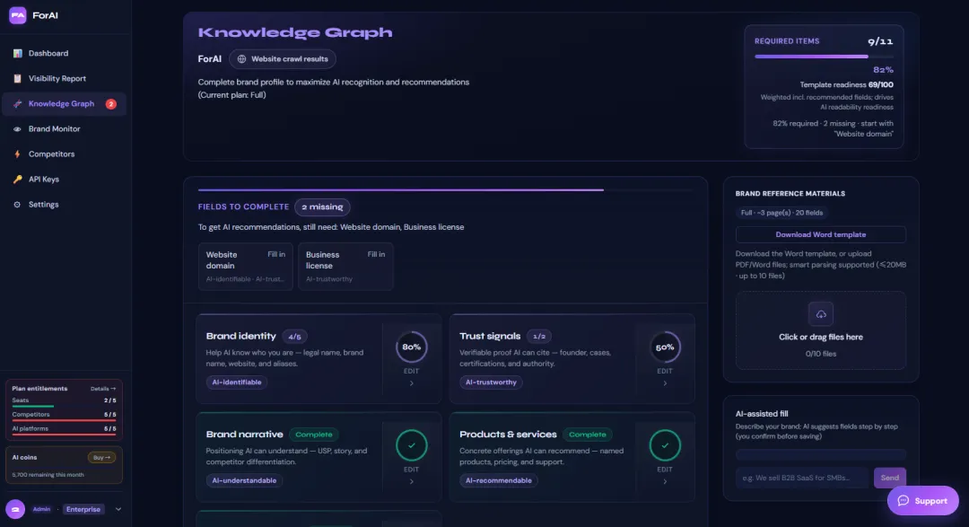
Task: Click the admin avatar icon
Action: [x=15, y=509]
